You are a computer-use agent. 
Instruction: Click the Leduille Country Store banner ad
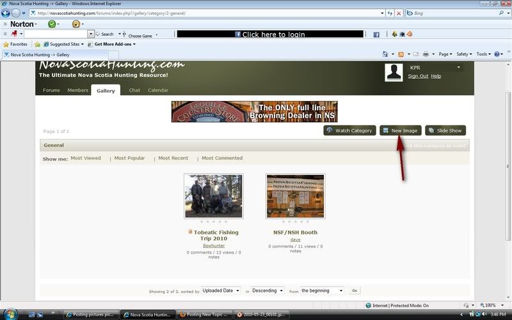pos(254,111)
